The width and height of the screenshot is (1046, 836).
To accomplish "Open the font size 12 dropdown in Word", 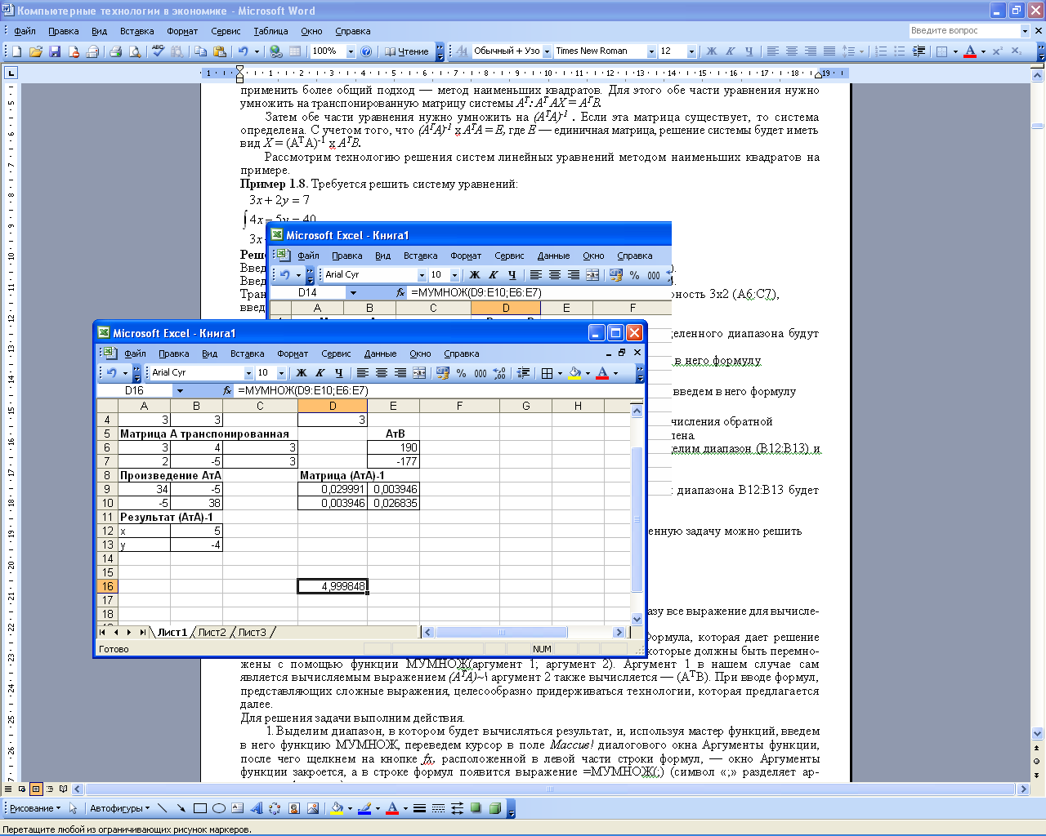I will [691, 51].
